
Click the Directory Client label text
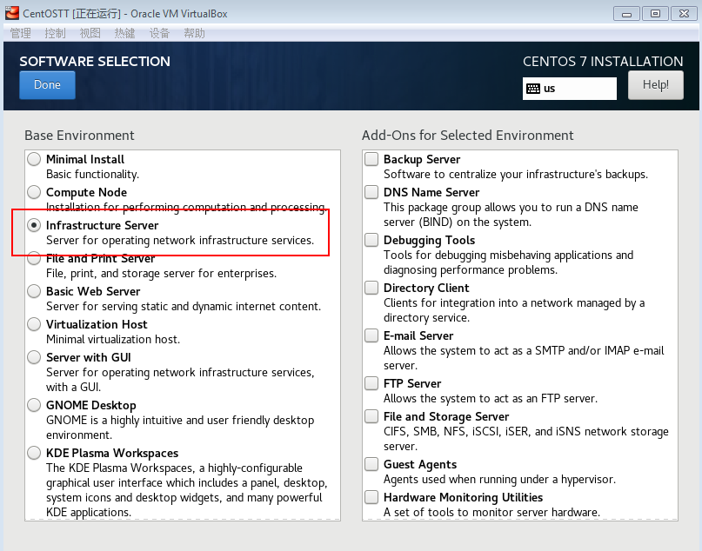coord(426,288)
